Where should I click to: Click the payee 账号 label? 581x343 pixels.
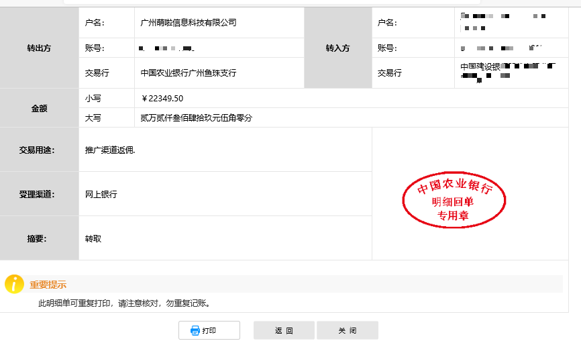(387, 48)
